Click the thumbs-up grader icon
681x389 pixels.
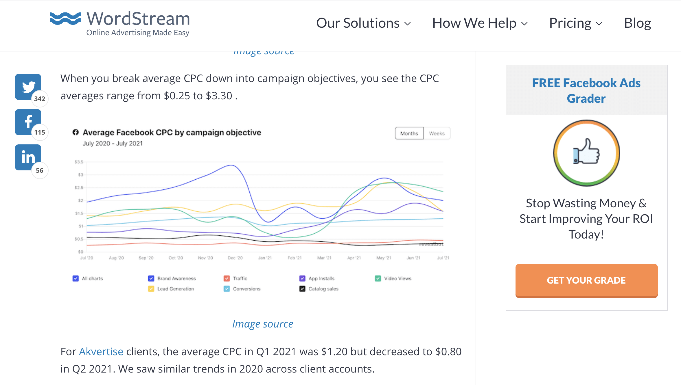click(x=586, y=154)
